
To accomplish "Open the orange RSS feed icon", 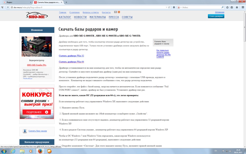I will pos(119,12).
